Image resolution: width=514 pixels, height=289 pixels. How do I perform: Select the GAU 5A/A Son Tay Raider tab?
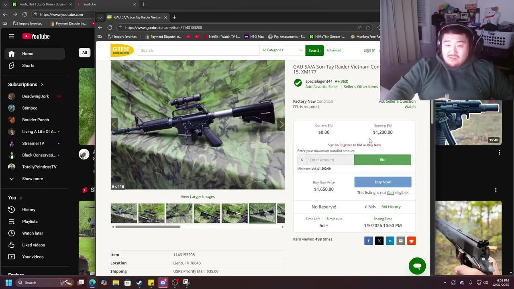click(x=137, y=17)
